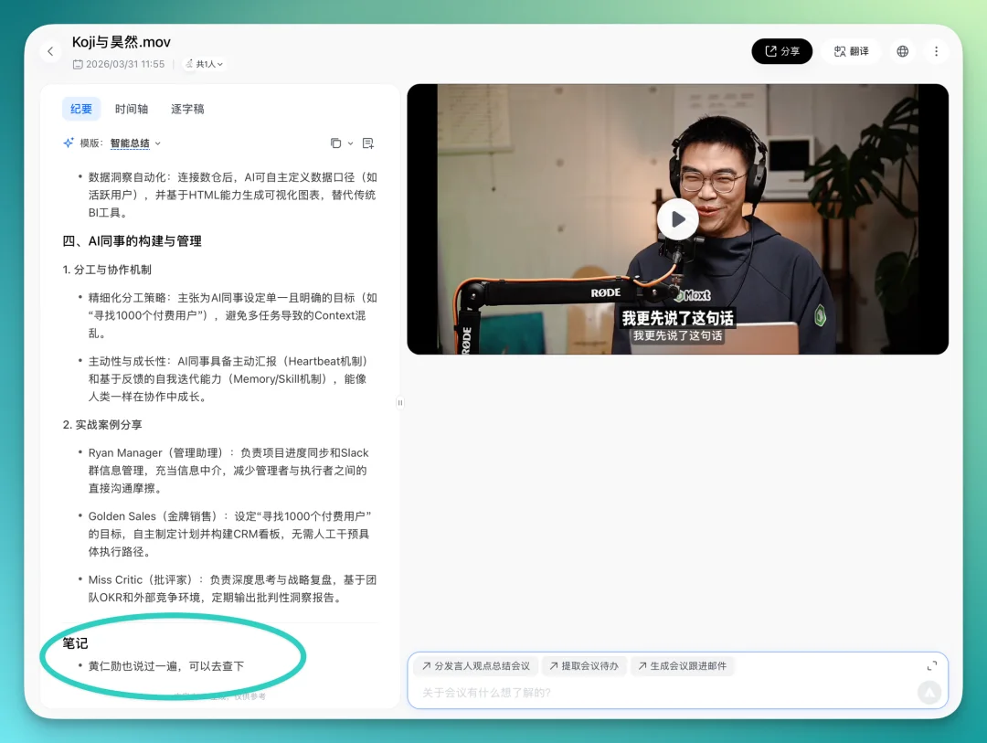Click the copy summary icon above the notes
The image size is (987, 743).
pyautogui.click(x=337, y=143)
